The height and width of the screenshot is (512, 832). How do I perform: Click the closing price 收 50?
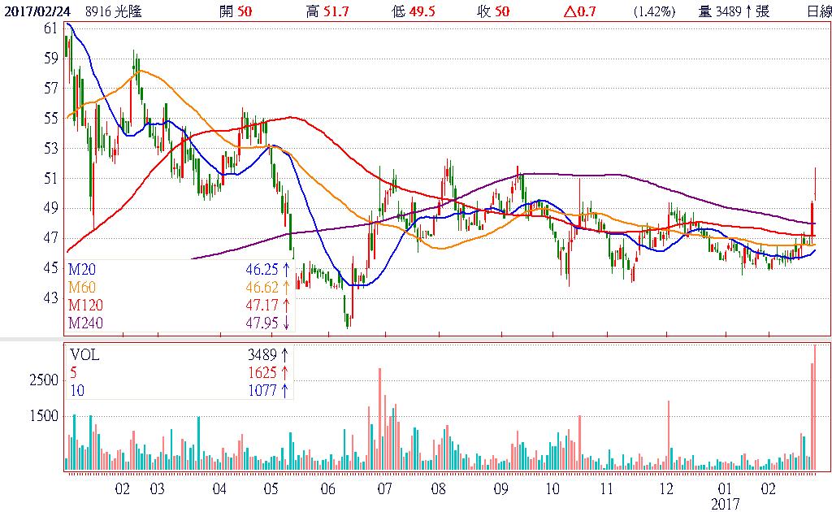click(493, 11)
